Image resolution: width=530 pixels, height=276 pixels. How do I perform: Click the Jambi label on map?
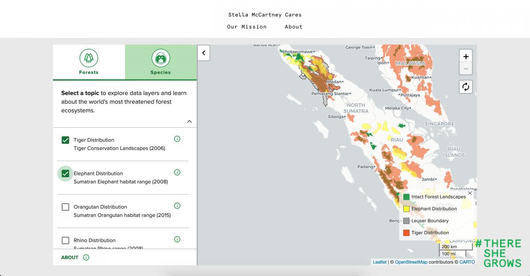pos(428,179)
